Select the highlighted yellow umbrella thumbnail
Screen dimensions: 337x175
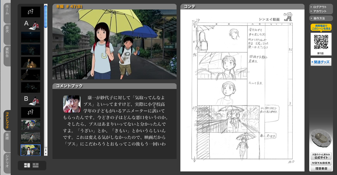click(x=30, y=150)
